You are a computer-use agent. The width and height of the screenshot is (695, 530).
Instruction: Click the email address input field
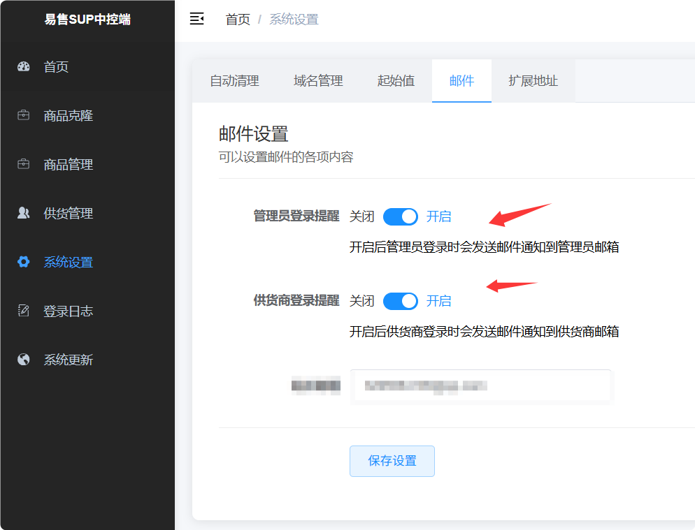pyautogui.click(x=481, y=386)
